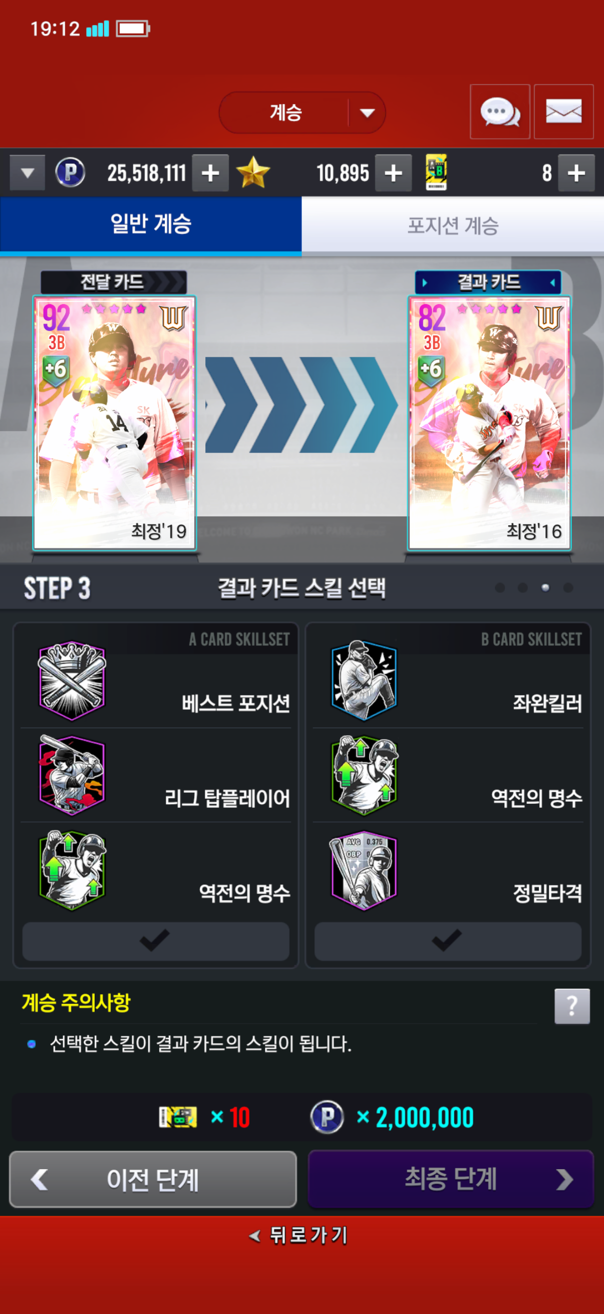Add more AB tickets with plus button
The height and width of the screenshot is (1314, 604).
(x=576, y=173)
